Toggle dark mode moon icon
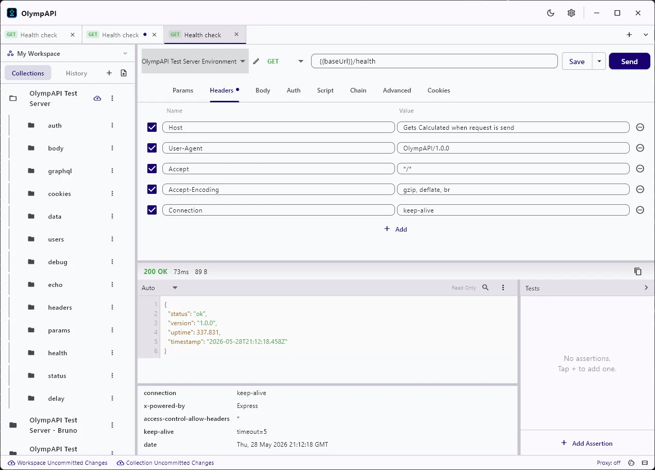Screen dimensions: 655x470 click(551, 13)
